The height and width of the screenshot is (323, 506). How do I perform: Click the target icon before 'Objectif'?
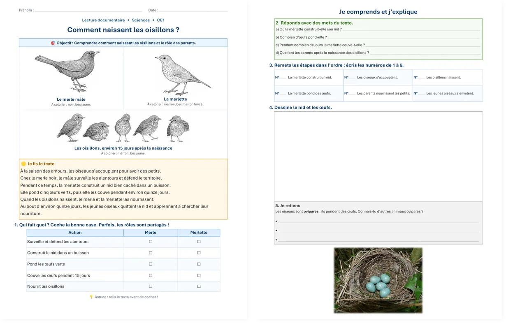pyautogui.click(x=53, y=43)
